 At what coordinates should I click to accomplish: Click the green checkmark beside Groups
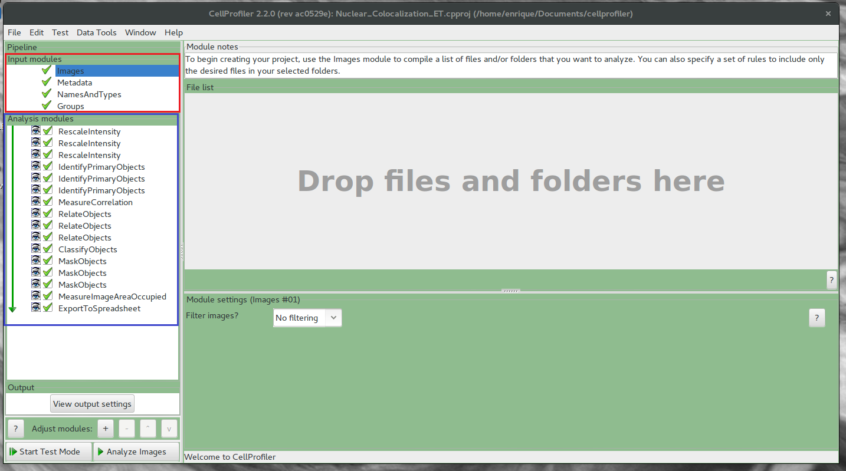(x=47, y=106)
